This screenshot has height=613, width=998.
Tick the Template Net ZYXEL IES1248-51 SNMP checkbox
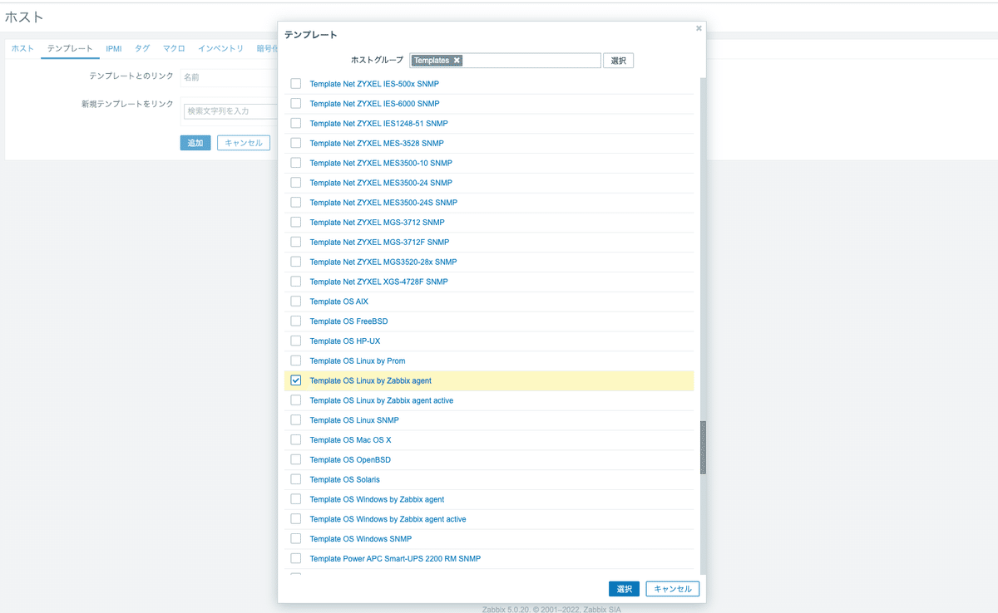(x=295, y=123)
